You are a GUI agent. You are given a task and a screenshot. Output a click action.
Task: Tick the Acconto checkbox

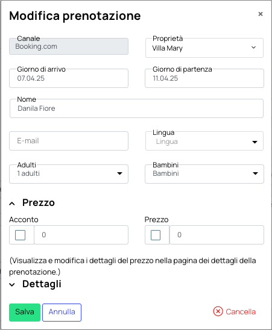pos(21,235)
